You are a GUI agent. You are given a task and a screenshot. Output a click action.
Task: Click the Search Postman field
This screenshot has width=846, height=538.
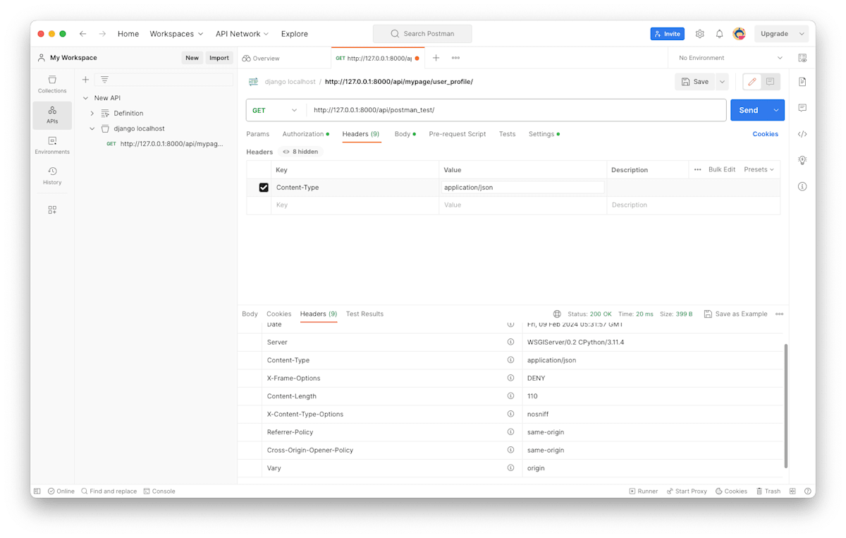(x=422, y=34)
